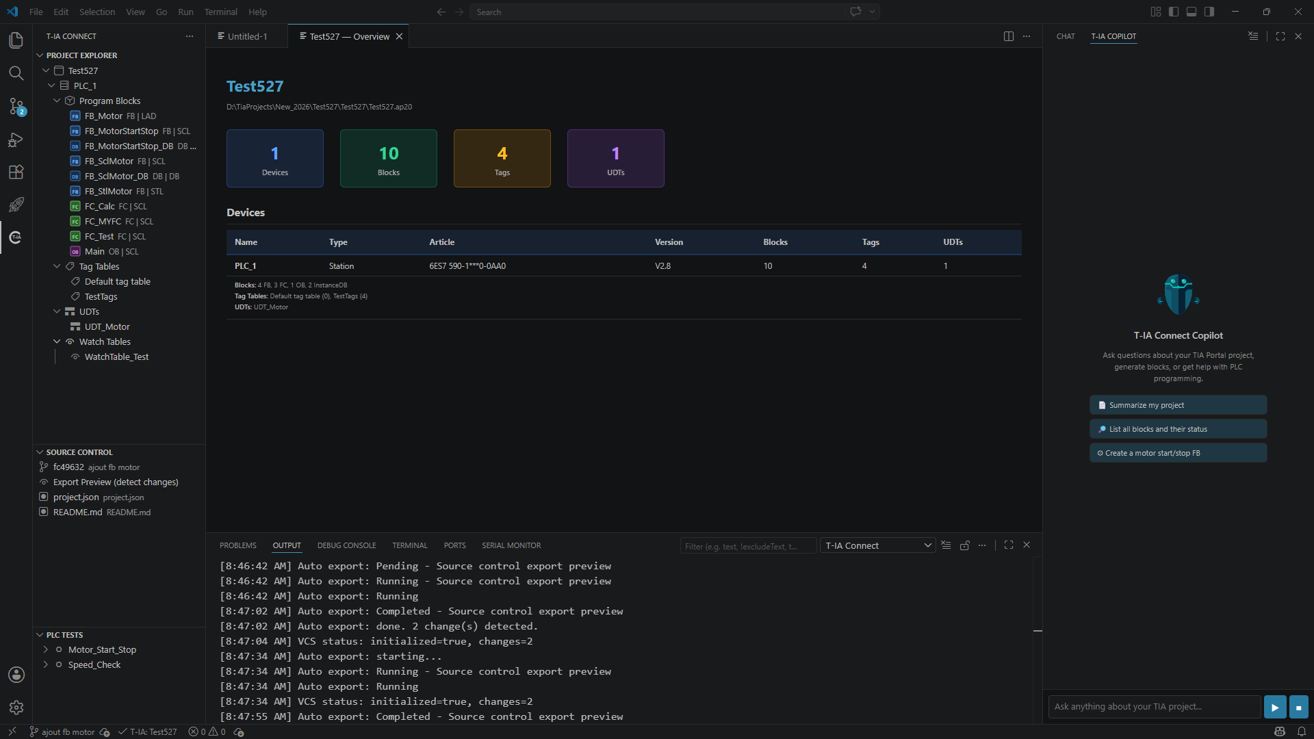Maximize the bottom panel size

point(1009,545)
